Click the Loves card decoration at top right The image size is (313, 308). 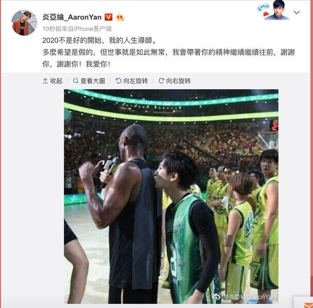273,10
